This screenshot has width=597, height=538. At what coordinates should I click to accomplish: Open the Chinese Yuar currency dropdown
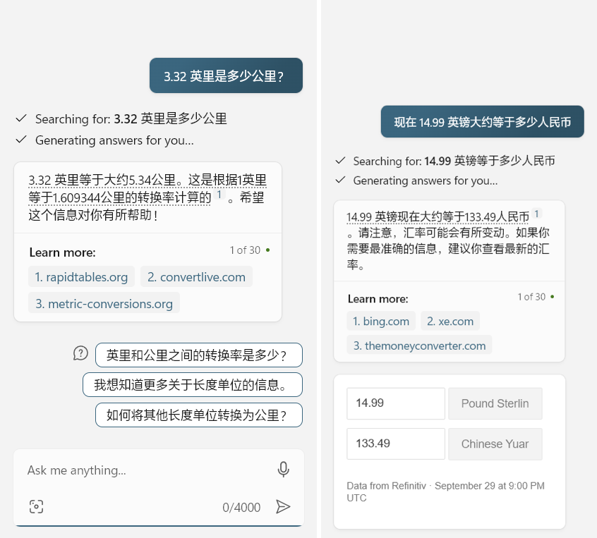[x=495, y=444]
